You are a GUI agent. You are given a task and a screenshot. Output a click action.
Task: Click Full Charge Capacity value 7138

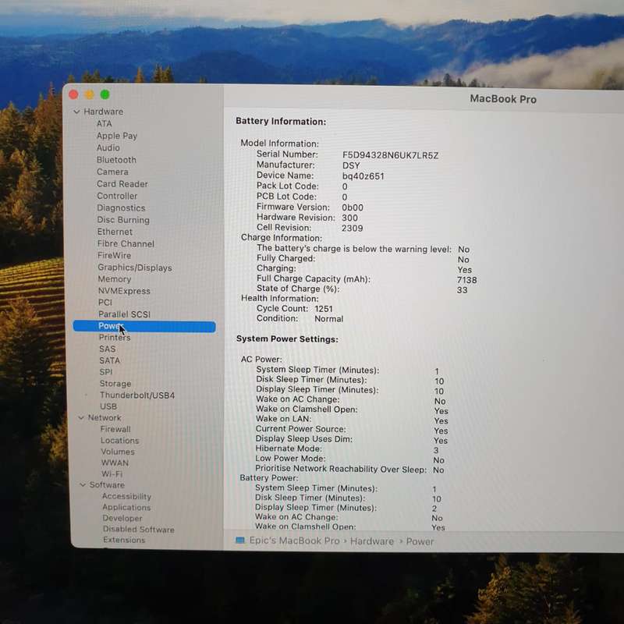pos(466,280)
